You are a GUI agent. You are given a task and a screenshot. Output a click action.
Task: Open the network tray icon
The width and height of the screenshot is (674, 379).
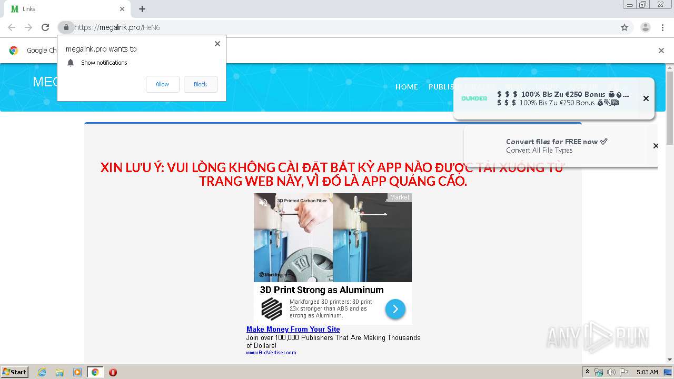(599, 372)
